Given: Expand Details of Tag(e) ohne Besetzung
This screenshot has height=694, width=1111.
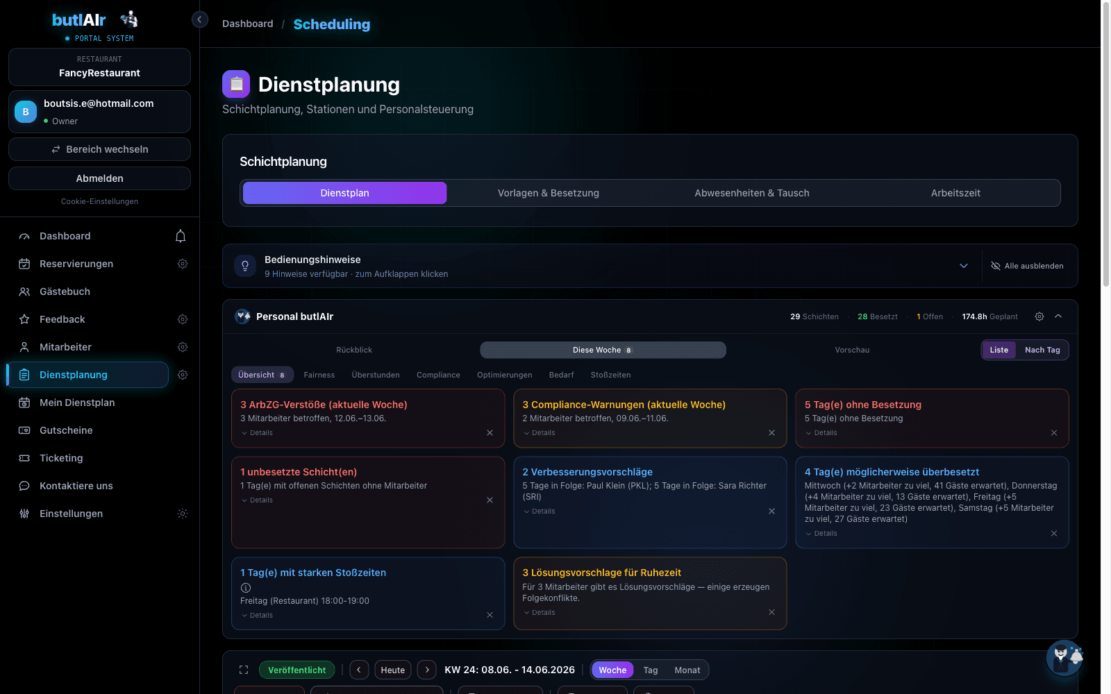Looking at the screenshot, I should point(821,433).
